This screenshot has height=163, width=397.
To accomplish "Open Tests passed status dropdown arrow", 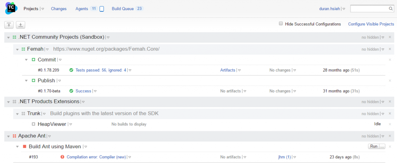I will (x=130, y=70).
